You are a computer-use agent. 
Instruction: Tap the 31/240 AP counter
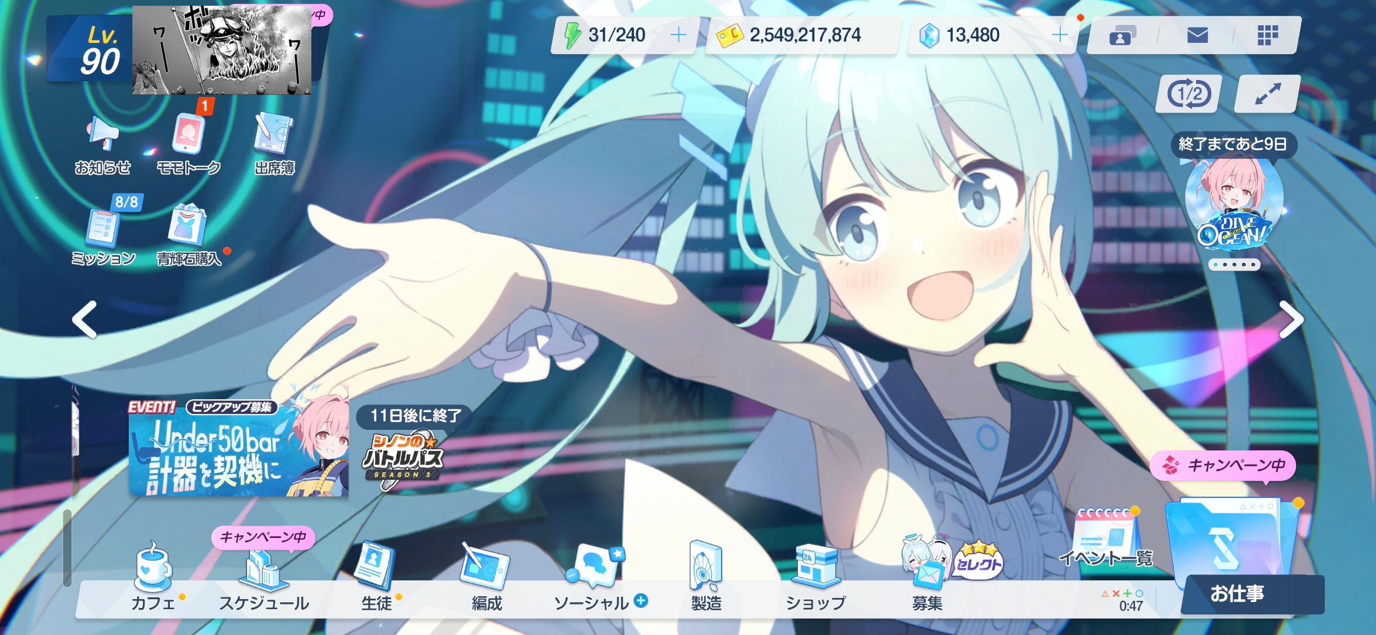617,35
